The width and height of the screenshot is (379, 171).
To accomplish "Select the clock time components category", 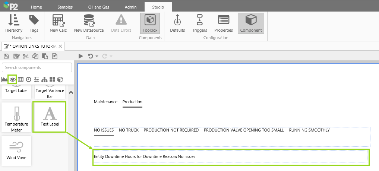I will click(x=28, y=79).
